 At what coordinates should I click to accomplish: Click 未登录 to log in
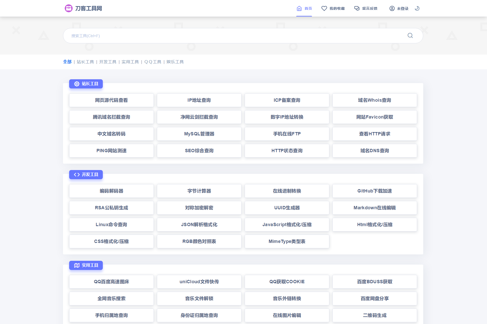pyautogui.click(x=403, y=8)
